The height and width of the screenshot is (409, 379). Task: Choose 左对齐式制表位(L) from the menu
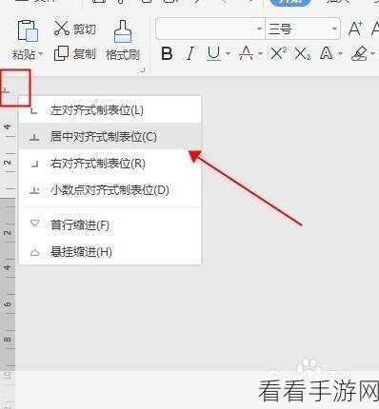click(x=110, y=110)
